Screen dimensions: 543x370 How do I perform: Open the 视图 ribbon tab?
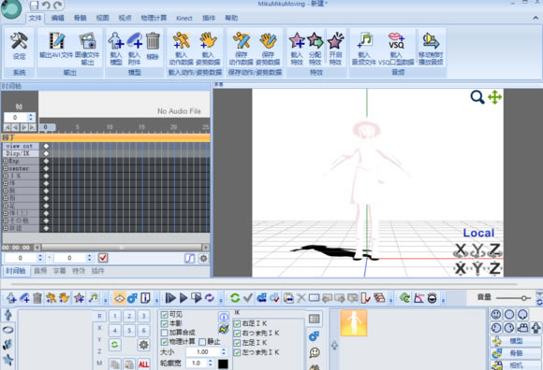pos(102,18)
